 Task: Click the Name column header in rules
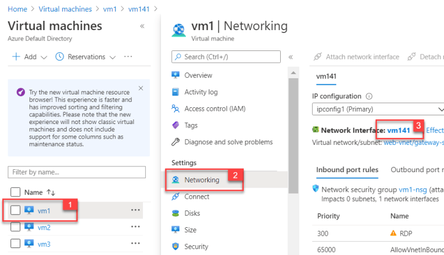tap(399, 216)
